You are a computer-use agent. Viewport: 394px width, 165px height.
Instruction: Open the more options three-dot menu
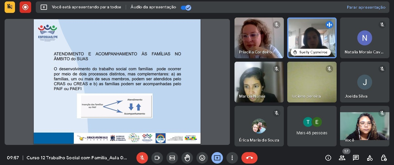pos(232,158)
